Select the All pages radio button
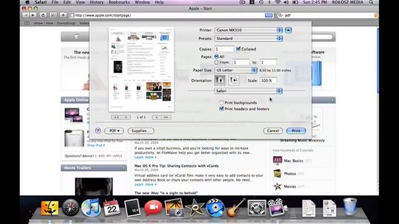Image resolution: width=399 pixels, height=224 pixels. 216,57
